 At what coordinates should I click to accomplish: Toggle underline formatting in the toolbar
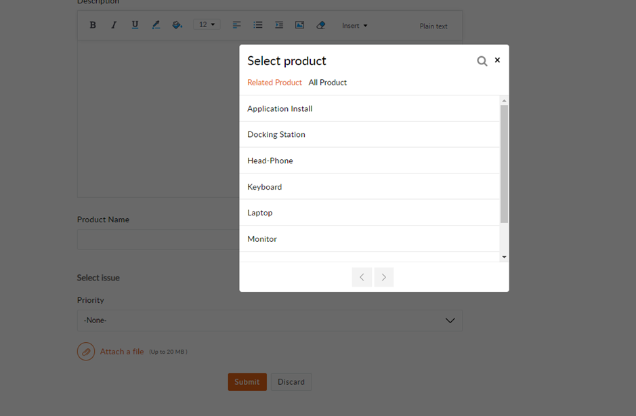135,25
